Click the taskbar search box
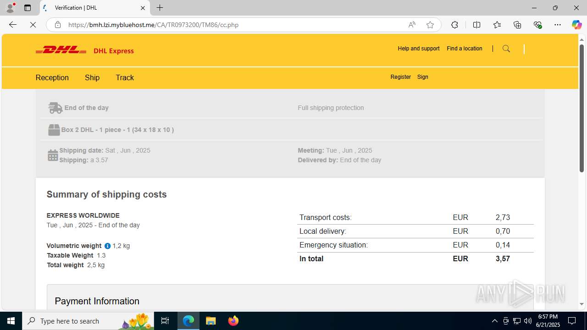The width and height of the screenshot is (587, 330). point(89,321)
